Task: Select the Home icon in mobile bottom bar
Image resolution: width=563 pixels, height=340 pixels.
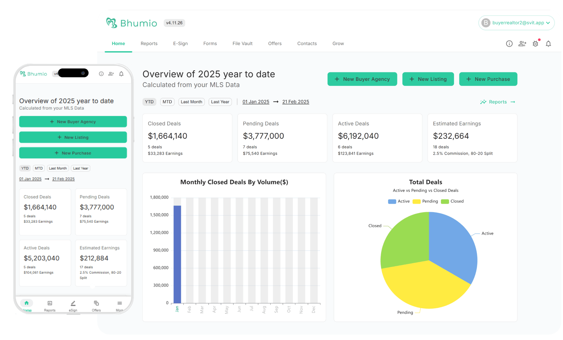Action: [x=27, y=303]
